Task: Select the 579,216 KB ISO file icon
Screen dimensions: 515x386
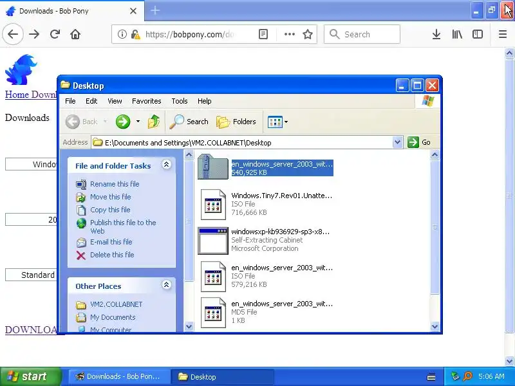Action: pos(213,277)
